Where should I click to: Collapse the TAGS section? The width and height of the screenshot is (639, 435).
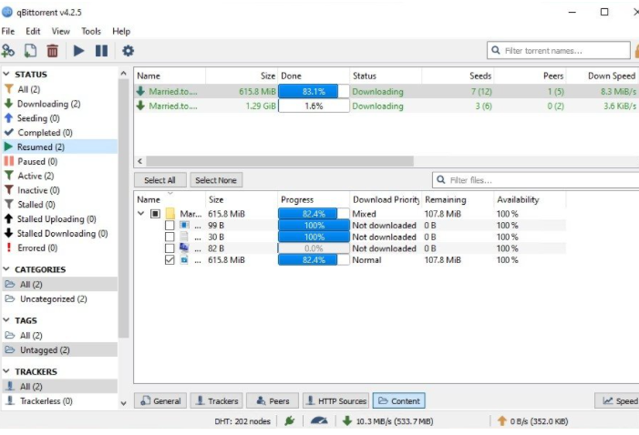6,320
